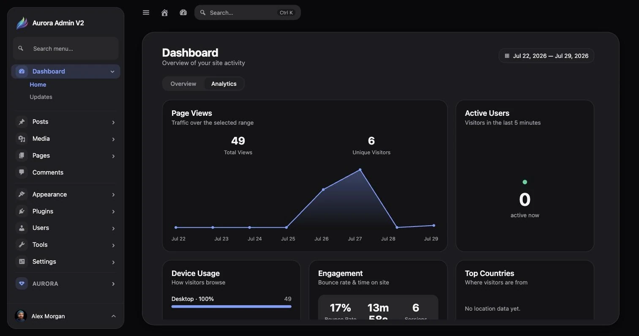This screenshot has width=639, height=336.
Task: Click the Engagement card heading
Action: (x=341, y=273)
